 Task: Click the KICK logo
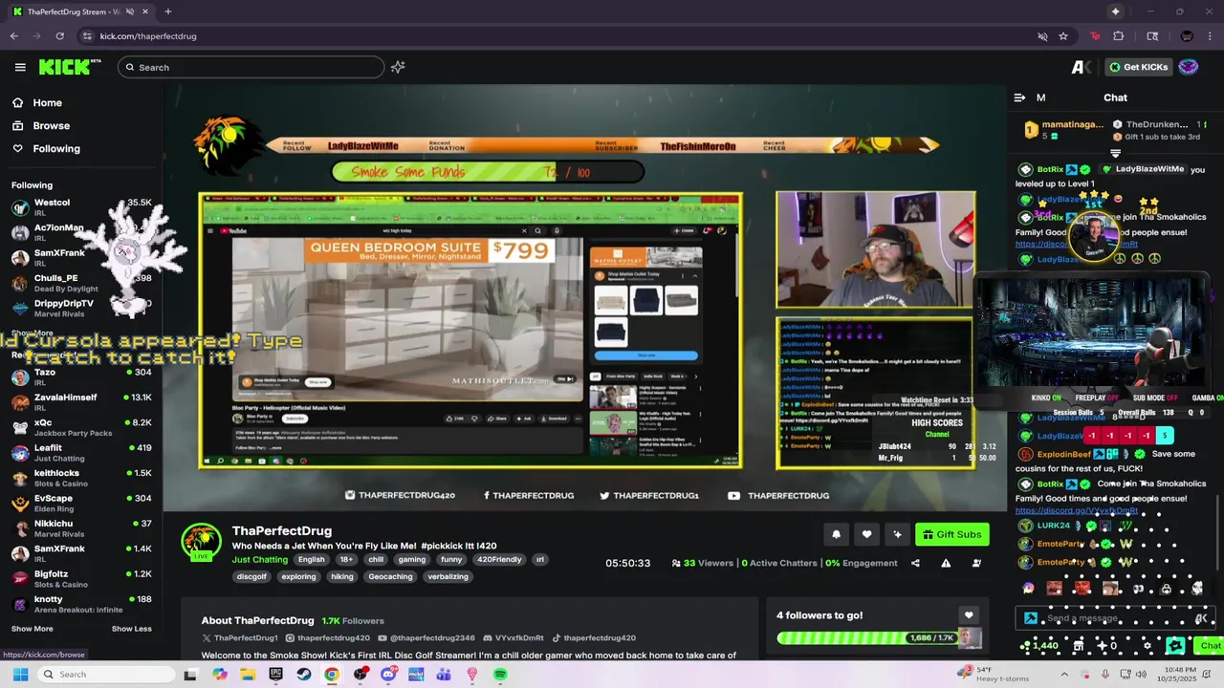(x=69, y=67)
